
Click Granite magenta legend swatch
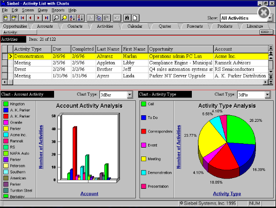click(6, 122)
